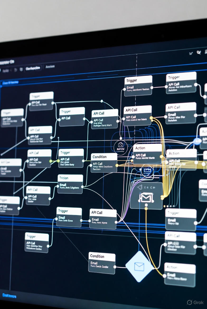Switch to the Action tab
This screenshot has height=309, width=207.
pyautogui.click(x=50, y=67)
